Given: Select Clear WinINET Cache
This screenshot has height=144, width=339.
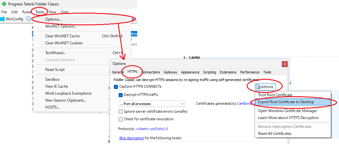Looking at the screenshot, I should coord(82,36).
